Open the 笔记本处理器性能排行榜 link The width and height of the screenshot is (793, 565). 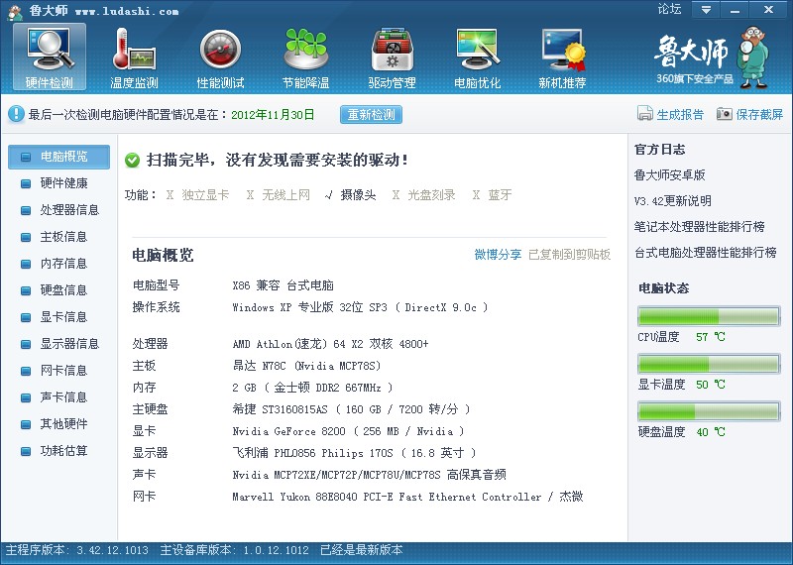699,227
